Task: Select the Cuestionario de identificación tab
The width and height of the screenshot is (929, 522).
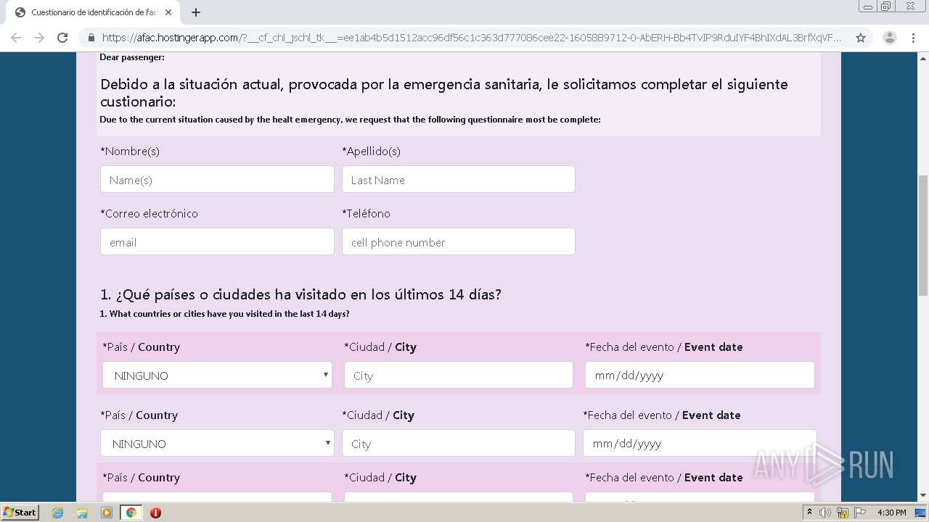Action: pyautogui.click(x=93, y=12)
